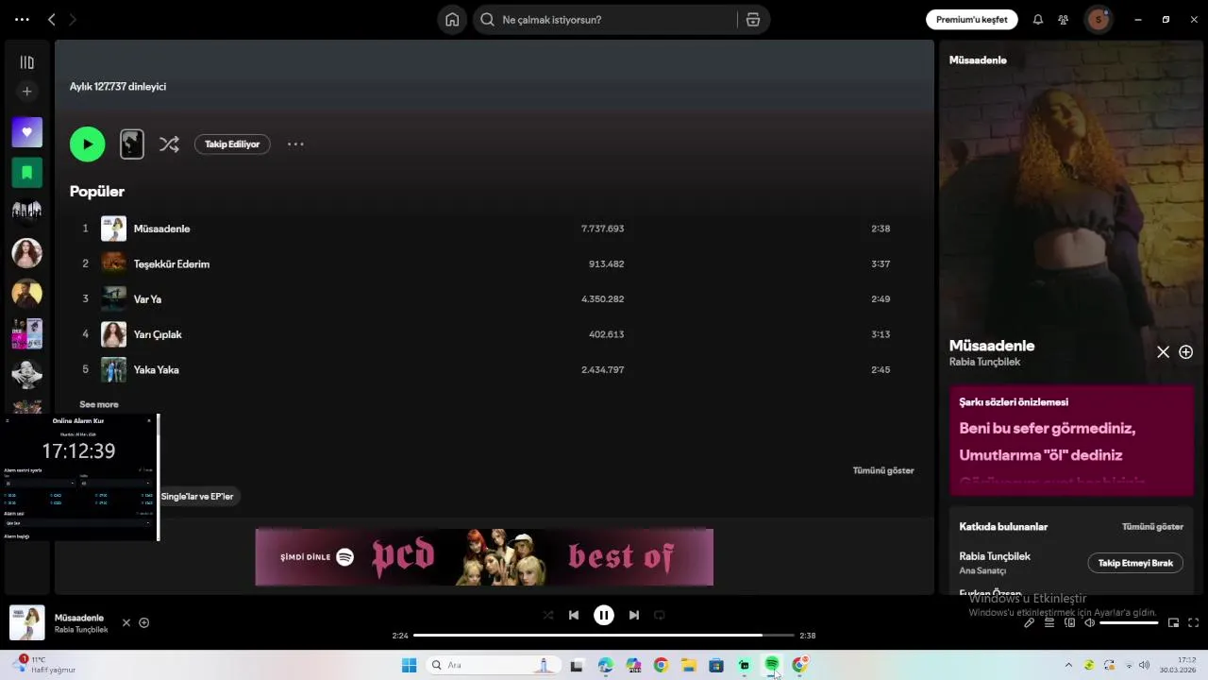Open the Şarkı sözleri önizlemesi lyrics card

1071,440
